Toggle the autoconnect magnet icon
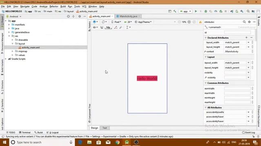The height and width of the screenshot is (146, 261). point(102,27)
